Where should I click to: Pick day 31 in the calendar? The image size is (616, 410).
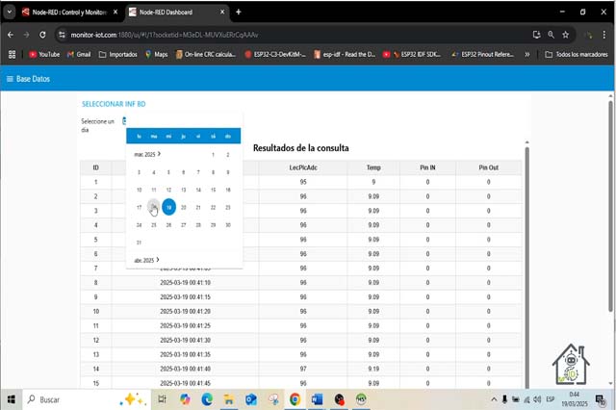[x=140, y=243]
